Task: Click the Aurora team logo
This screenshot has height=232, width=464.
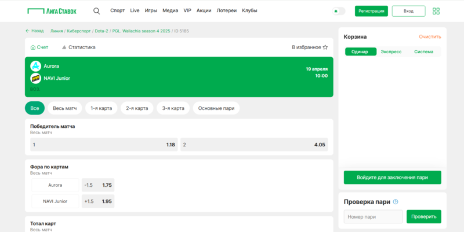Action: [35, 66]
